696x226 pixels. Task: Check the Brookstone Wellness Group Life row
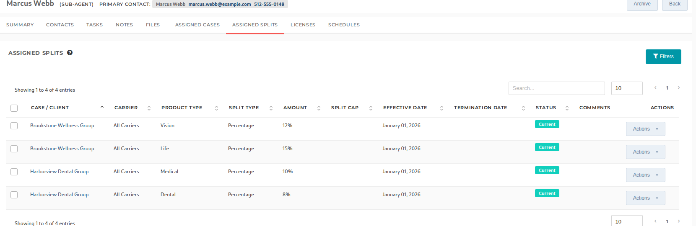[14, 149]
